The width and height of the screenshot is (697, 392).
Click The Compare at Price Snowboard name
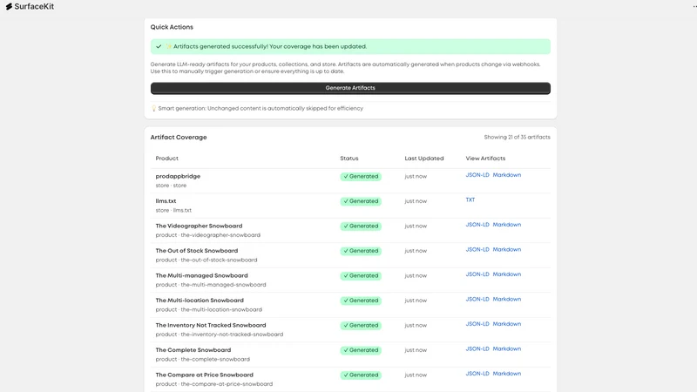[205, 375]
